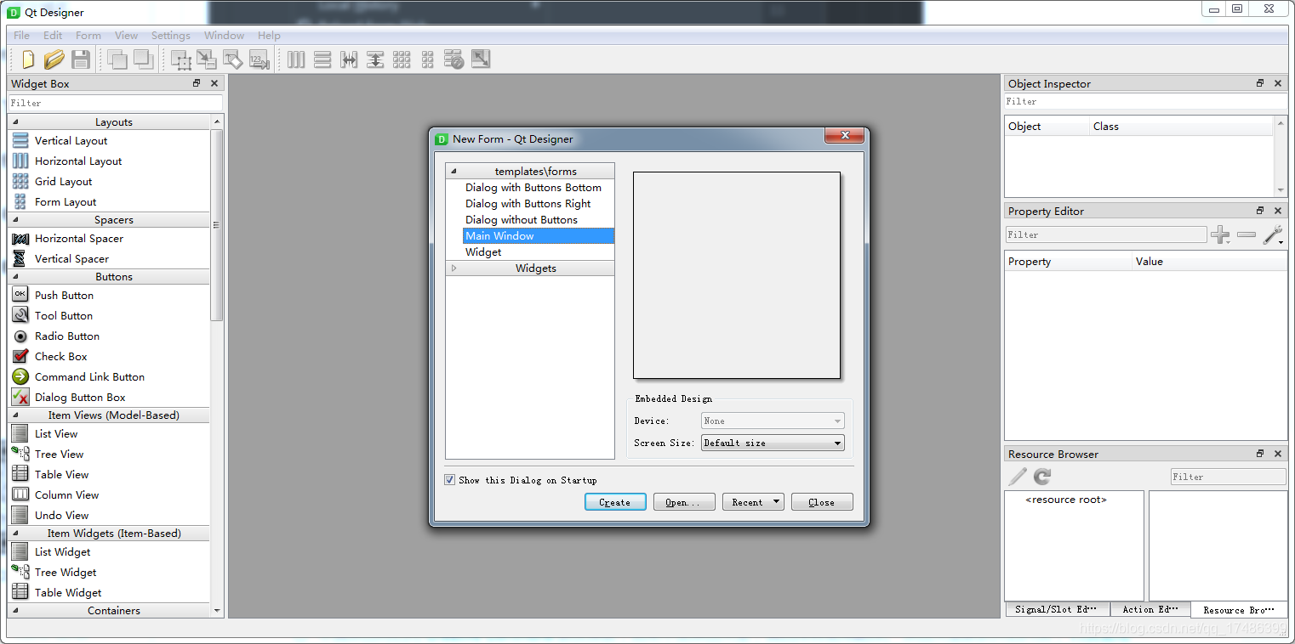Click the Adjust Size toolbar icon

coord(481,59)
